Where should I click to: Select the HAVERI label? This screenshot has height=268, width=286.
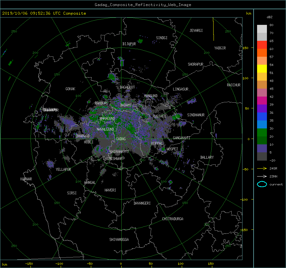tap(110, 190)
